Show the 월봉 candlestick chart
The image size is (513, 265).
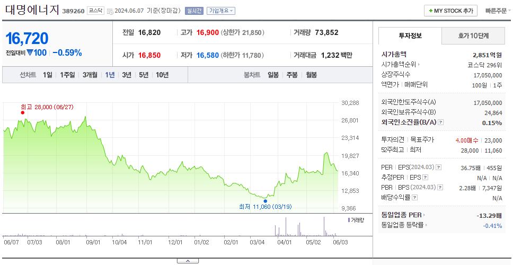click(312, 75)
